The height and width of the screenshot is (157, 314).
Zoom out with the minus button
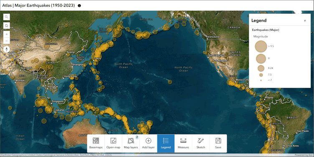pos(6,41)
